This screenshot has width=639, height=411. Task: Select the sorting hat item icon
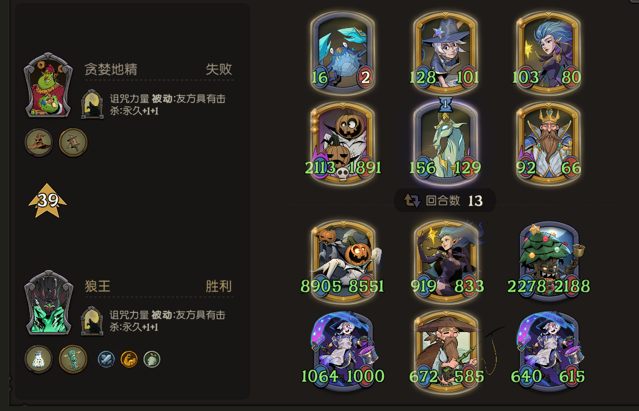point(39,143)
